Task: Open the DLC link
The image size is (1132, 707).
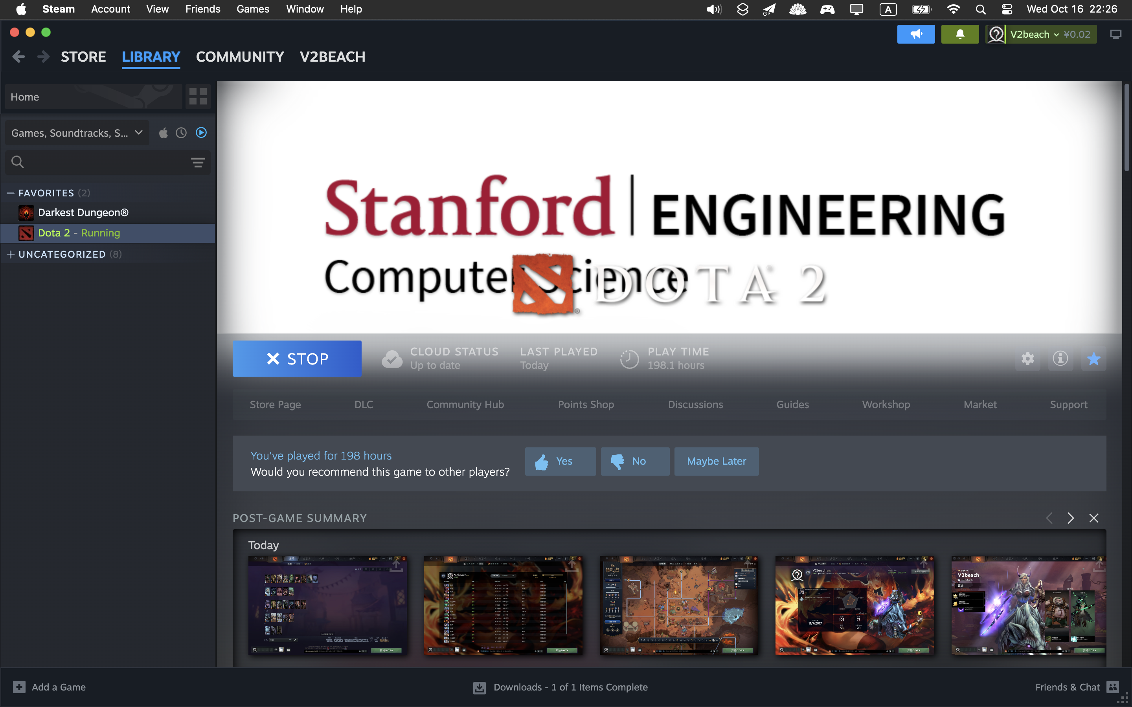Action: coord(364,405)
